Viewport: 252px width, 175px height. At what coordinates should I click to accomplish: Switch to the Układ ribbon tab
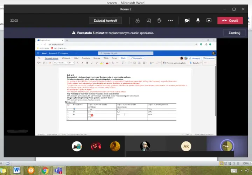tap(76, 58)
